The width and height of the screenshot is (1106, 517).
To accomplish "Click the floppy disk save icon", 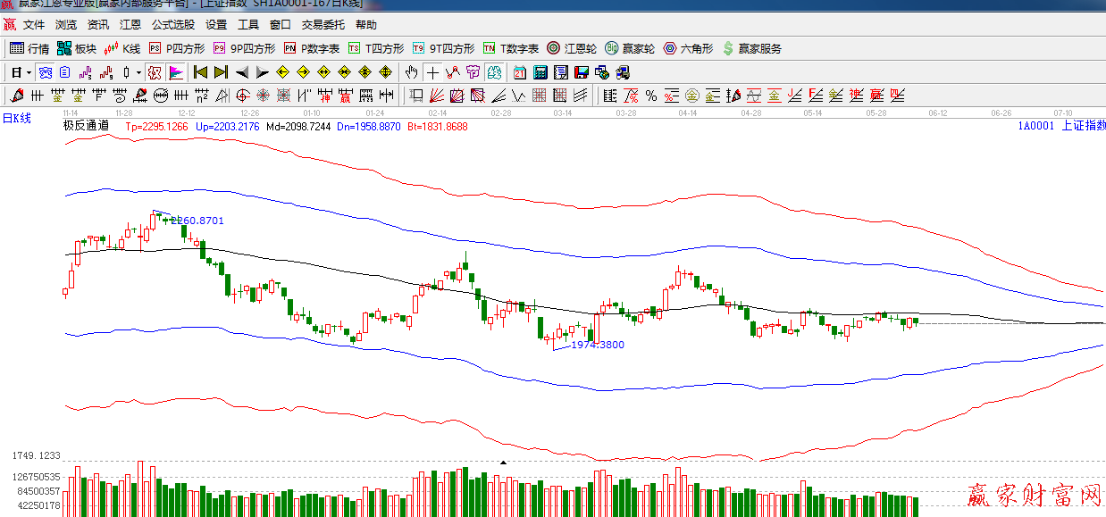I will pyautogui.click(x=581, y=72).
